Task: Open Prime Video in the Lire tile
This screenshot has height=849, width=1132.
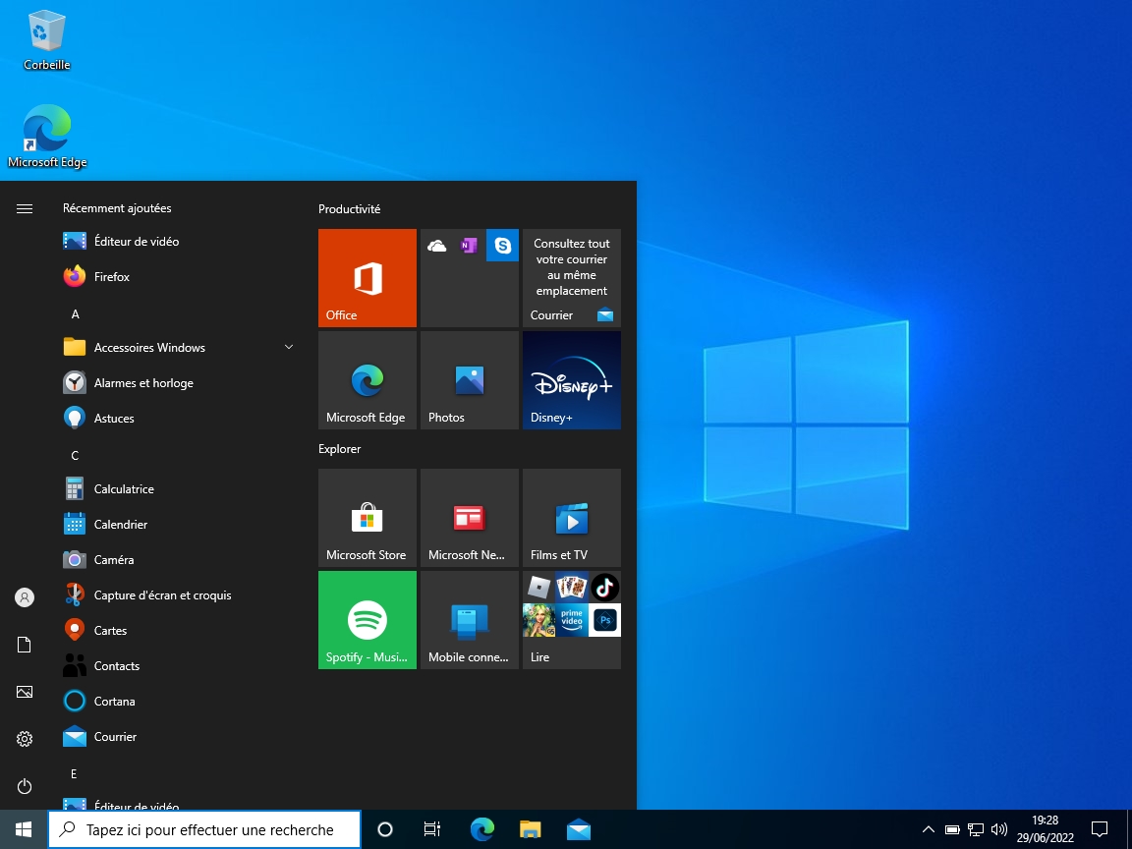Action: 571,620
